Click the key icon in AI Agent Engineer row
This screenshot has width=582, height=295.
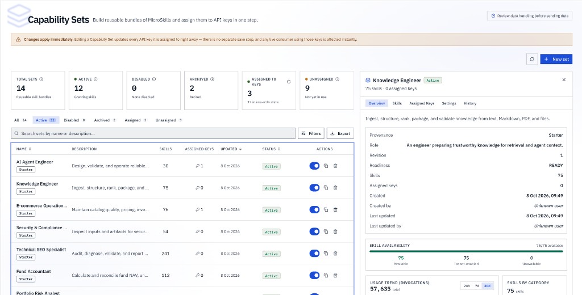pyautogui.click(x=197, y=166)
